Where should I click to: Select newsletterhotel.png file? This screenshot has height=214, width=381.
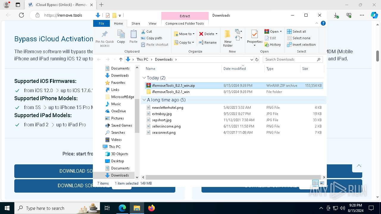click(234, 108)
